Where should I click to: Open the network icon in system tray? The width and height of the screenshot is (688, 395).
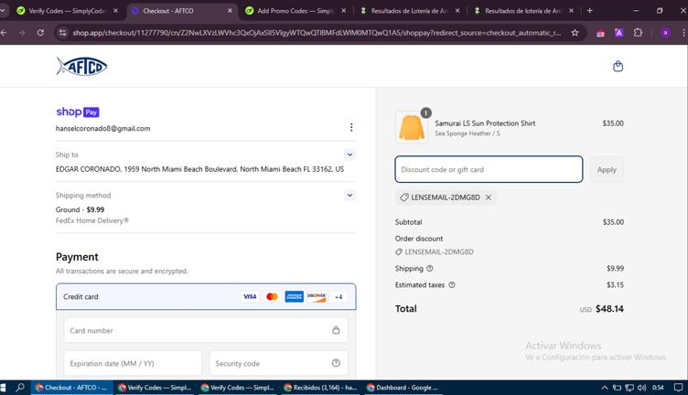[x=629, y=388]
